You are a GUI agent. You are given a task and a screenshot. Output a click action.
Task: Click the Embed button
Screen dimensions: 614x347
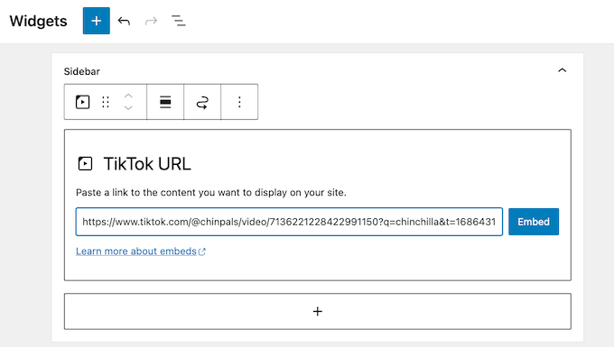[534, 222]
